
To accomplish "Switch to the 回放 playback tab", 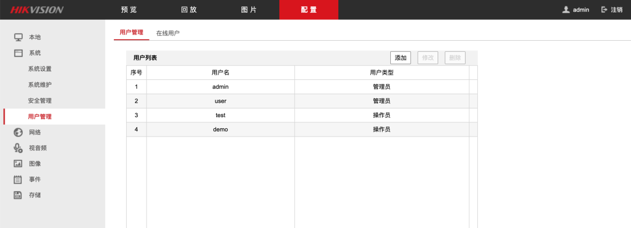I will click(x=189, y=10).
